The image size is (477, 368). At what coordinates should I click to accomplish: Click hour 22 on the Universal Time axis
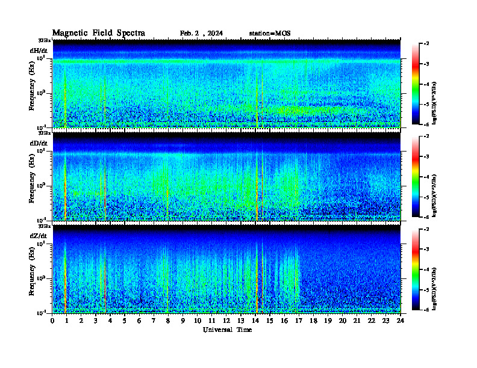[371, 320]
